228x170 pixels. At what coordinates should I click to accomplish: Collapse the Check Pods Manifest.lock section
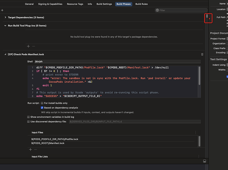[5, 54]
